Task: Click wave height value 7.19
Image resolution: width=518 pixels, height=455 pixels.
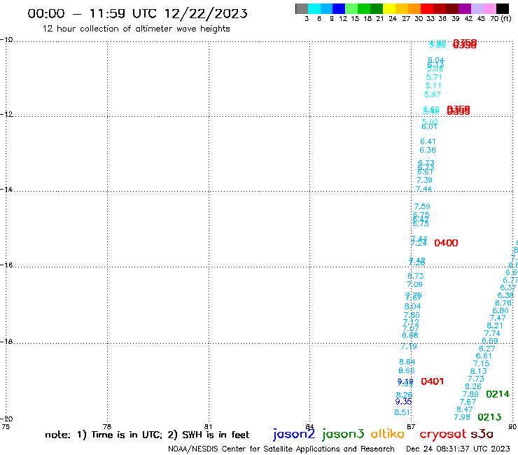Action: click(409, 346)
